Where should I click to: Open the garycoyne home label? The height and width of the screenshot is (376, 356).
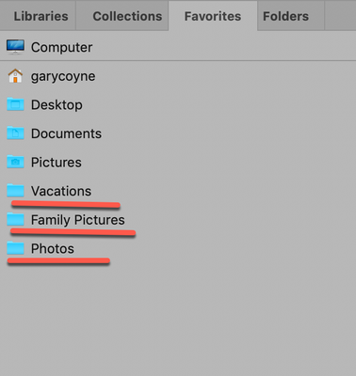pyautogui.click(x=63, y=76)
